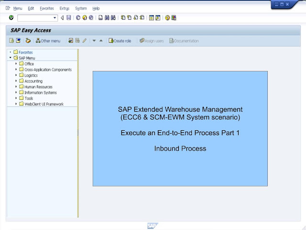Expand the Logistics folder arrow
The height and width of the screenshot is (230, 306).
pyautogui.click(x=16, y=75)
